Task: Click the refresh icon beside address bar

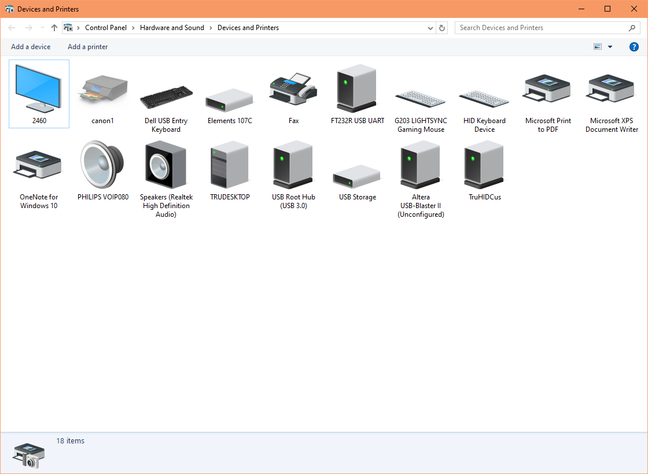Action: [442, 28]
